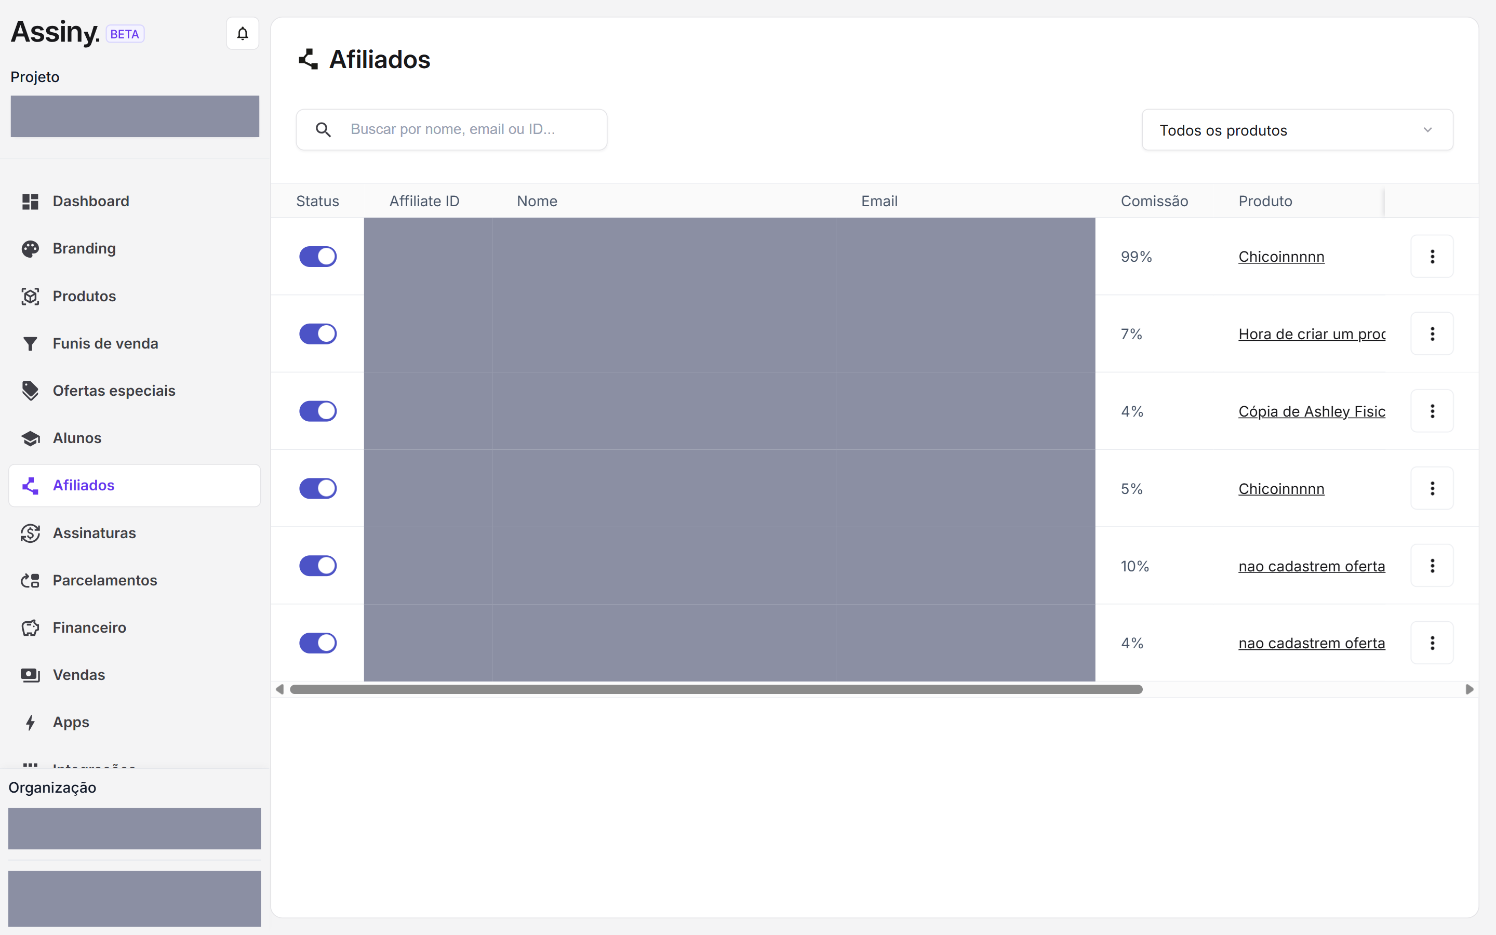1496x935 pixels.
Task: Open Funis de venda page
Action: [x=135, y=343]
